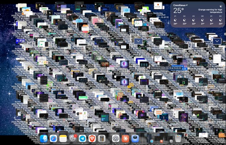Select the 21 hour forecast showing 24°
The width and height of the screenshot is (226, 145).
click(175, 20)
